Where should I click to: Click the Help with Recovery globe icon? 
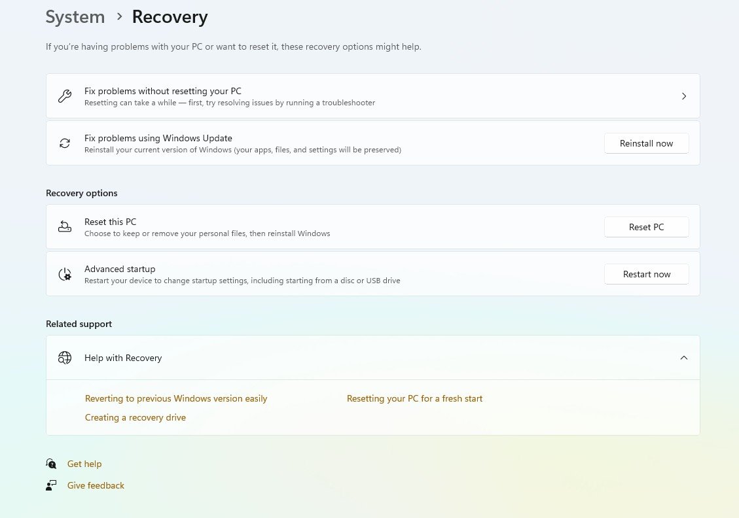[65, 358]
